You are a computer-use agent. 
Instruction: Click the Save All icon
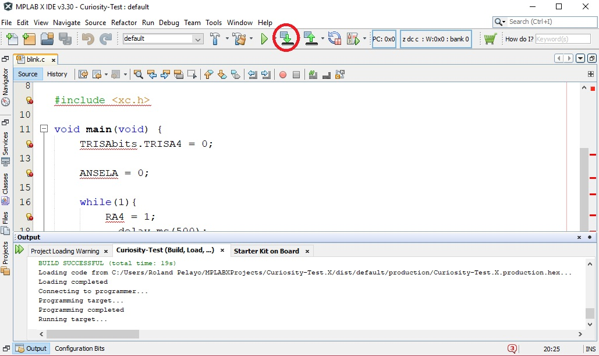(65, 39)
